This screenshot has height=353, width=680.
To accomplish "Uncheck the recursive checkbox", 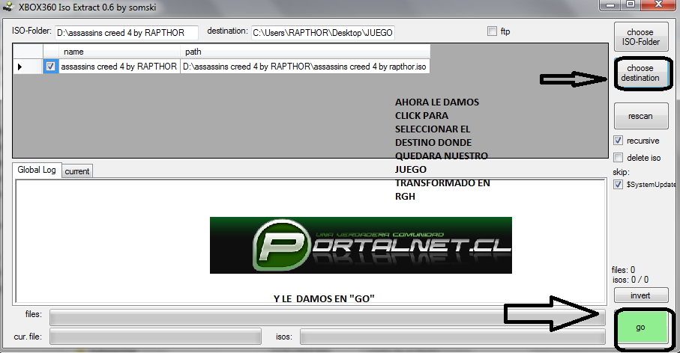I will click(x=618, y=141).
